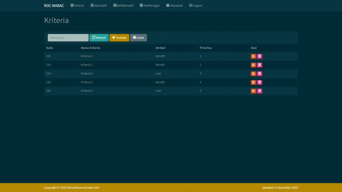Click the trash icon for Kriteria 2

pyautogui.click(x=260, y=65)
